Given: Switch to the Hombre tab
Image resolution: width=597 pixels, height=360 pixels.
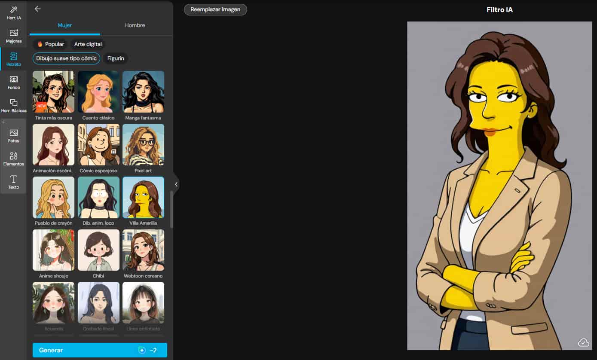Looking at the screenshot, I should pos(135,25).
